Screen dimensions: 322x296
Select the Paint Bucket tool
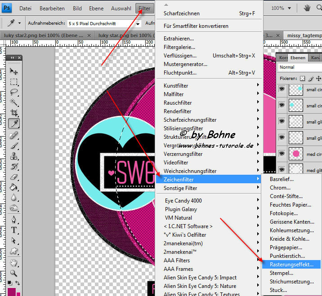click(x=14, y=187)
